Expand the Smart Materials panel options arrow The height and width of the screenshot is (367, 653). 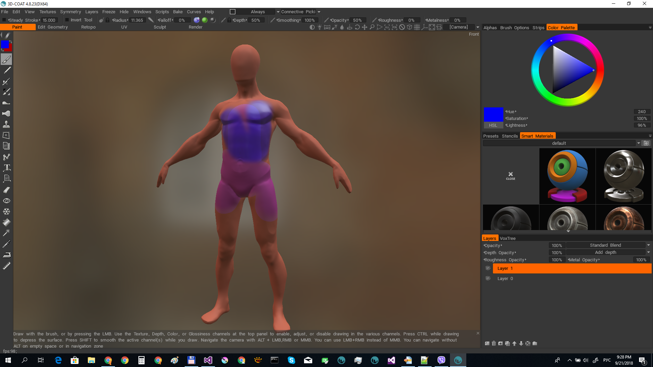tap(650, 136)
